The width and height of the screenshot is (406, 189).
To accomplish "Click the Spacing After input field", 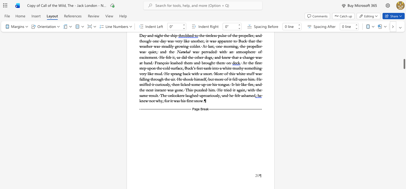I will click(x=347, y=27).
